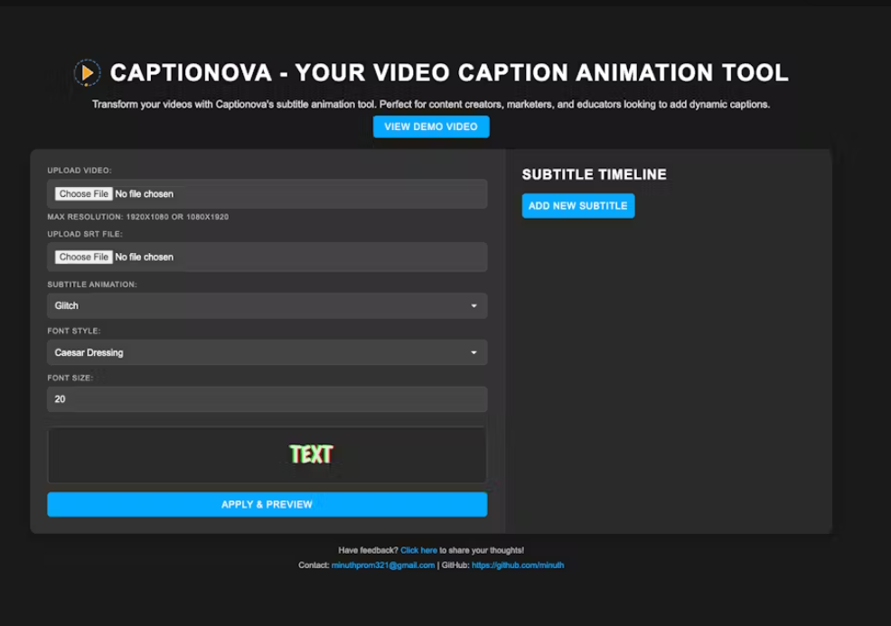Click the 'Upload SRT File:' label

click(85, 234)
